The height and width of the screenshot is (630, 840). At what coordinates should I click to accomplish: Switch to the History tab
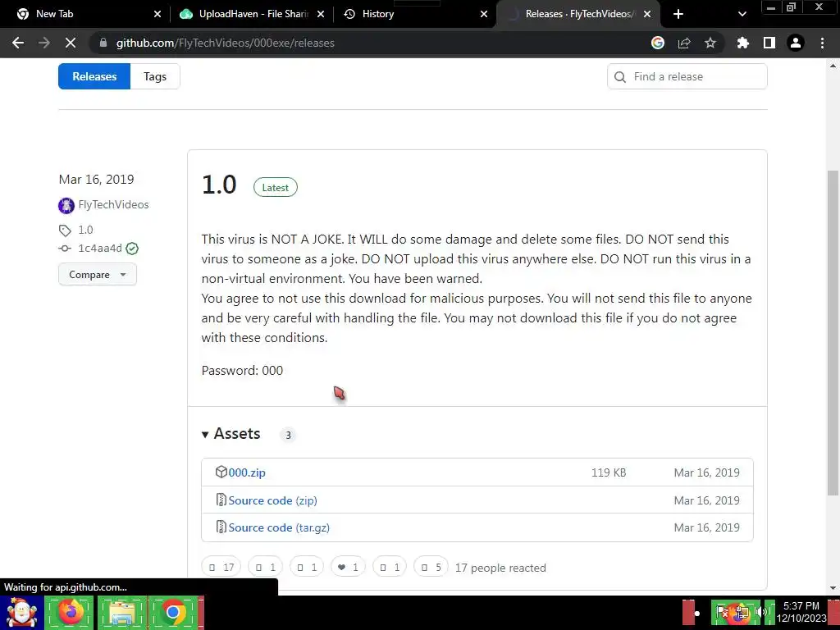coord(416,14)
